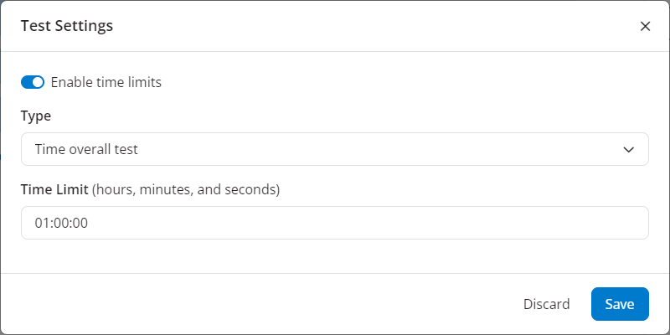This screenshot has height=335, width=670.
Task: Disable time limits using the blue switch
Action: pos(33,82)
